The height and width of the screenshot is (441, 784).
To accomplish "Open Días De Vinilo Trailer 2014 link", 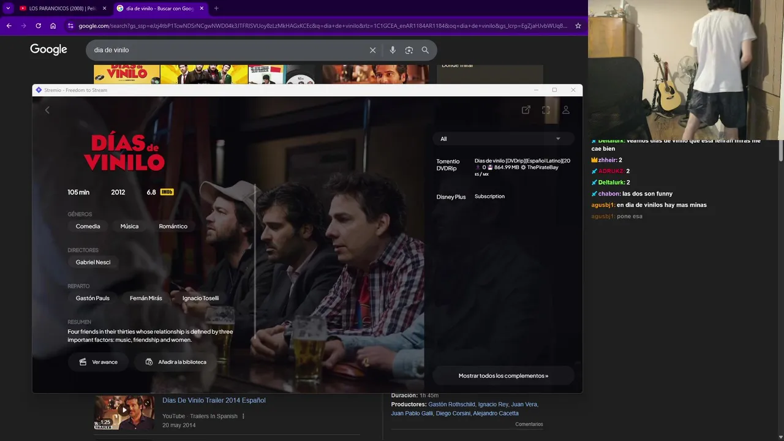I will pyautogui.click(x=214, y=401).
